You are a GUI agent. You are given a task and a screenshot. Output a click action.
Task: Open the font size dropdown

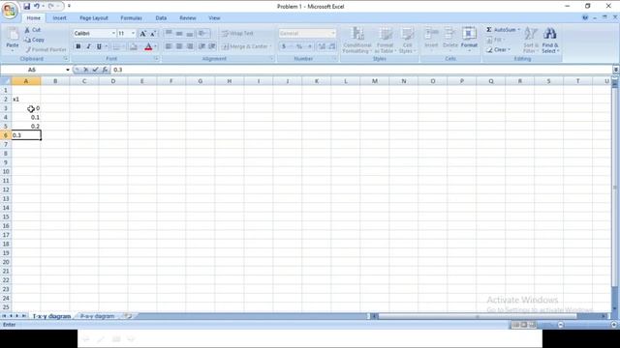pos(133,34)
